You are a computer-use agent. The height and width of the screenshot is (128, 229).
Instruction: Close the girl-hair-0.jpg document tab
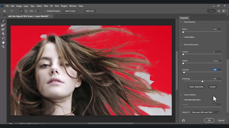click(51, 16)
